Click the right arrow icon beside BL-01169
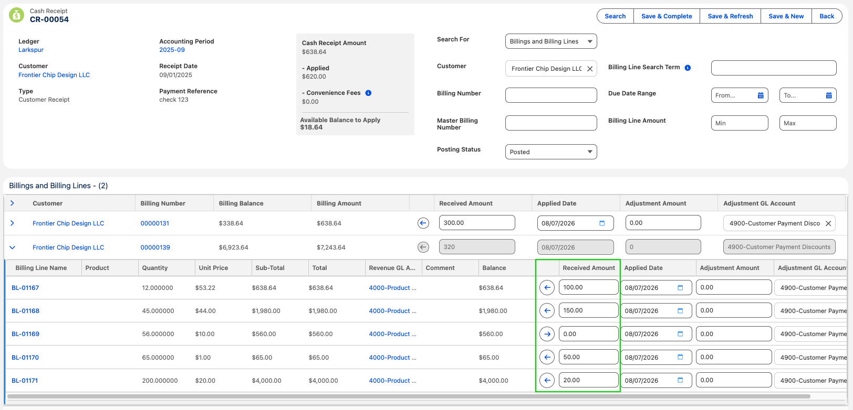The height and width of the screenshot is (410, 853). (547, 334)
